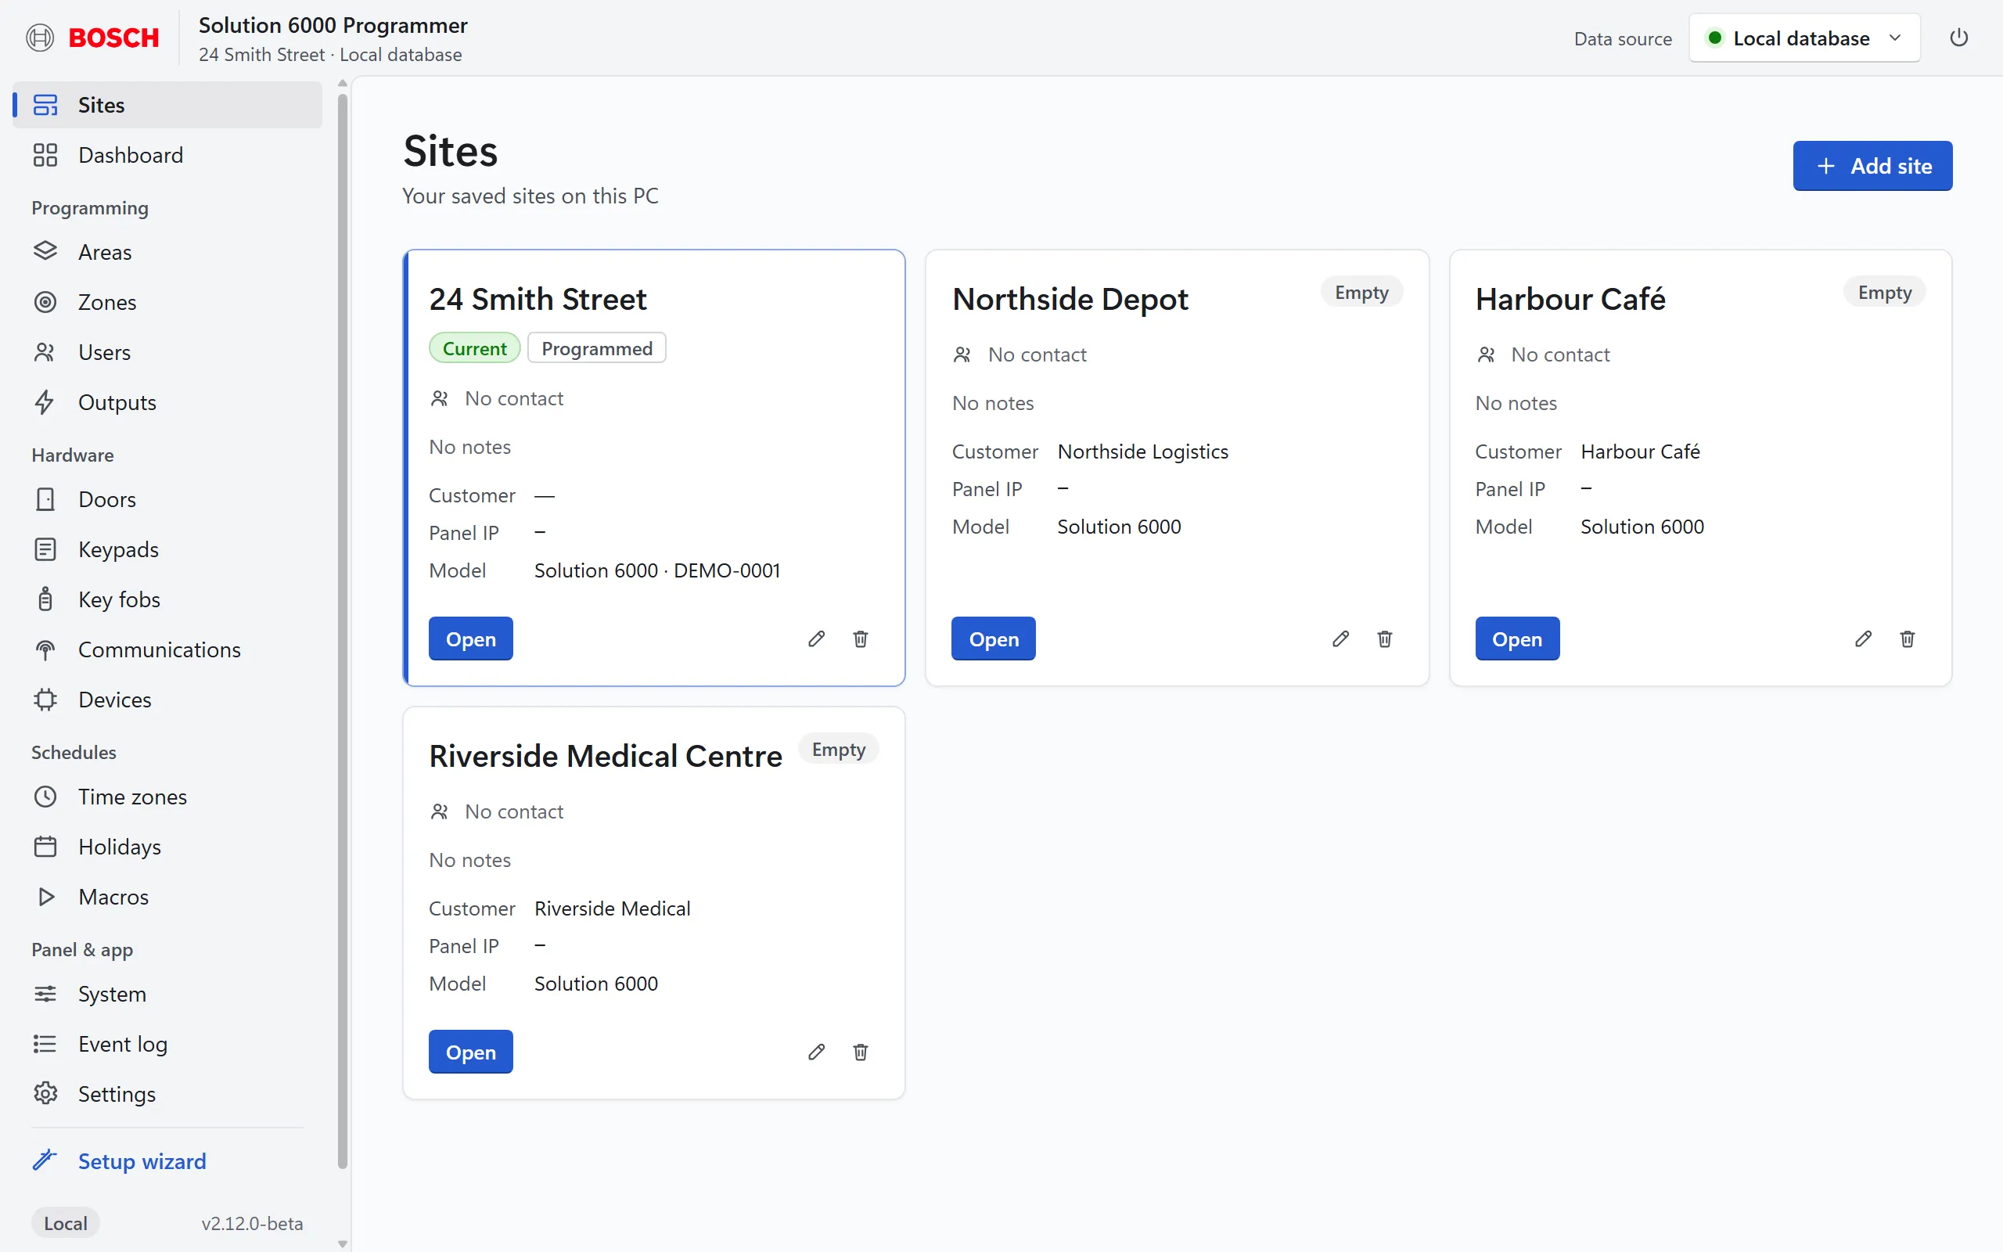
Task: Click the sidebar vertical scrollbar
Action: [343, 631]
